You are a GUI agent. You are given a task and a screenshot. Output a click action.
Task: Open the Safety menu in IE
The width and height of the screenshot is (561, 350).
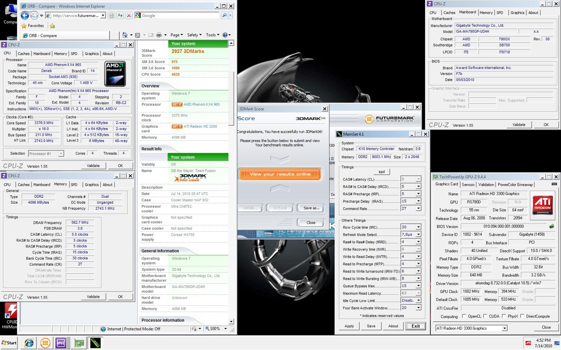tap(194, 35)
